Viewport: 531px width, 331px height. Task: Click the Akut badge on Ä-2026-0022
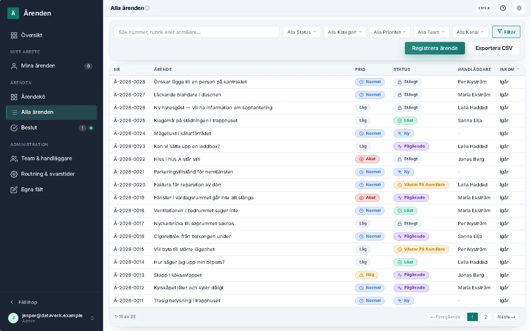[367, 159]
